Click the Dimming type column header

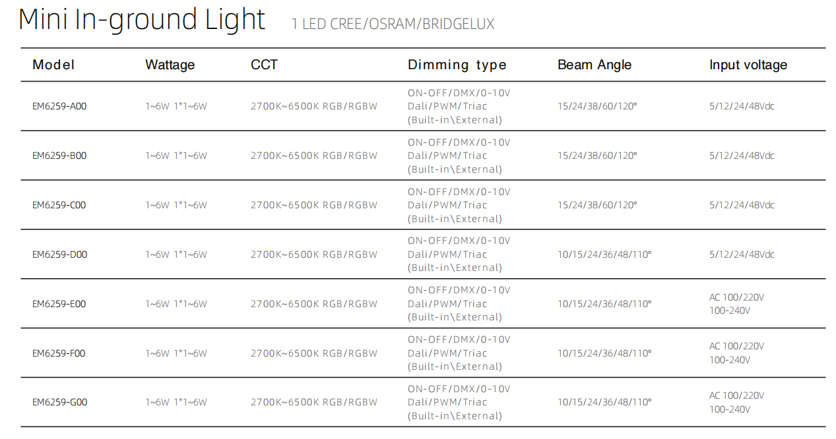457,65
